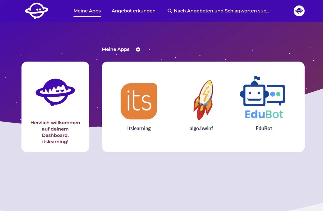Open the Angebot erkunden section
Viewport: 323px width, 211px height.
pos(133,11)
